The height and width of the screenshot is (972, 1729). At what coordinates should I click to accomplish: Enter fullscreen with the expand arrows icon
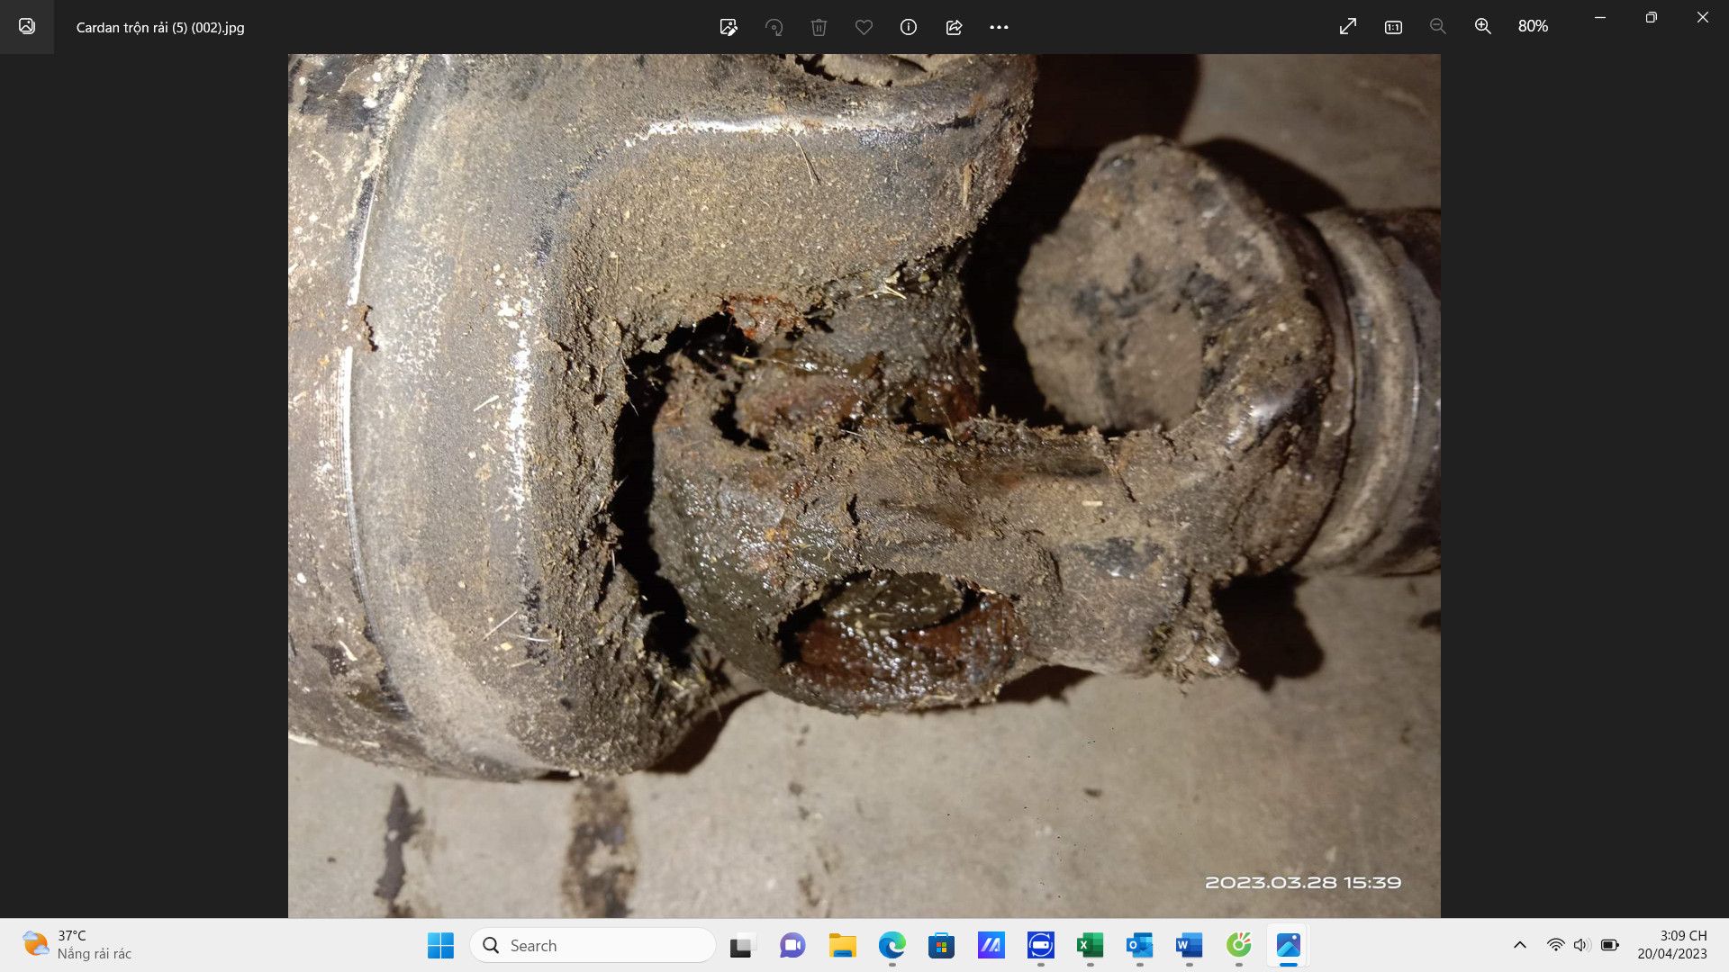pos(1348,27)
